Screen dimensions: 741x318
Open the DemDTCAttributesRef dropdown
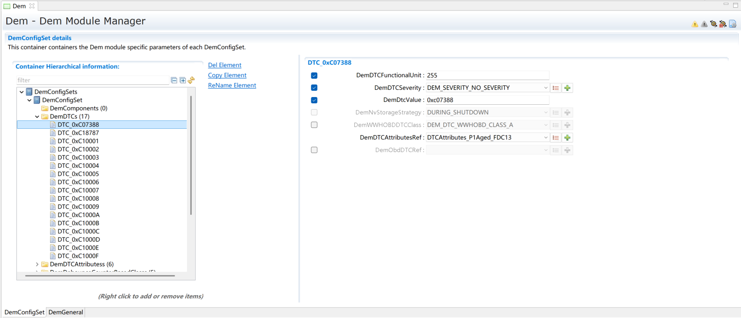click(546, 138)
